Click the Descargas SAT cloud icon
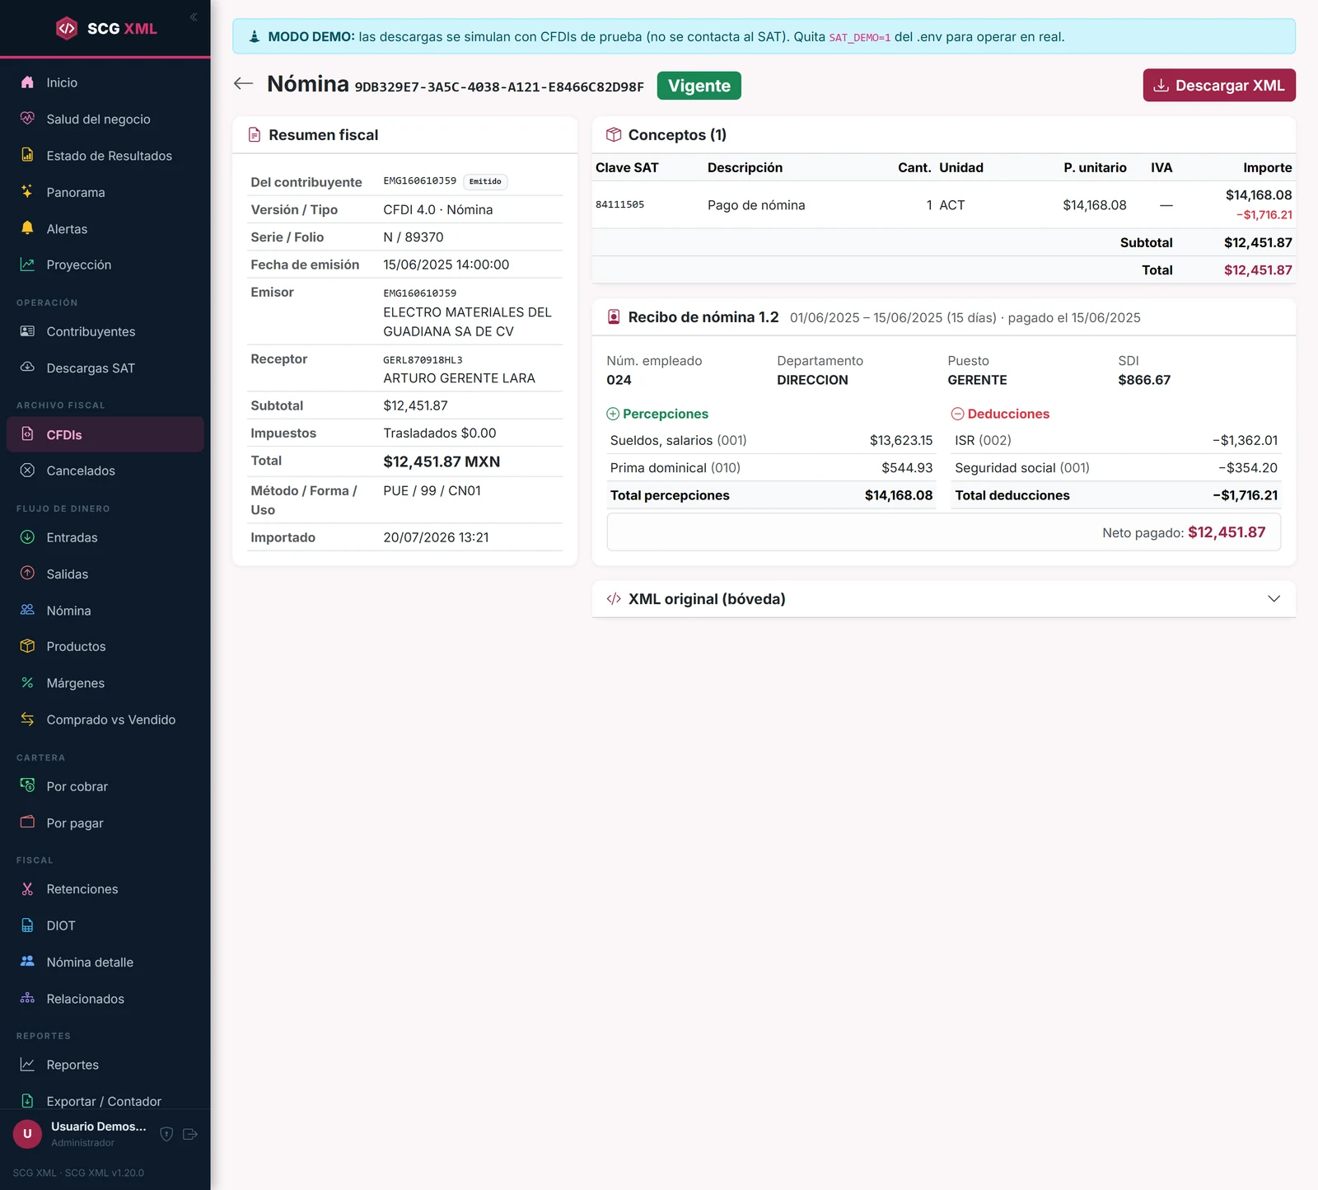The width and height of the screenshot is (1318, 1190). [x=27, y=368]
